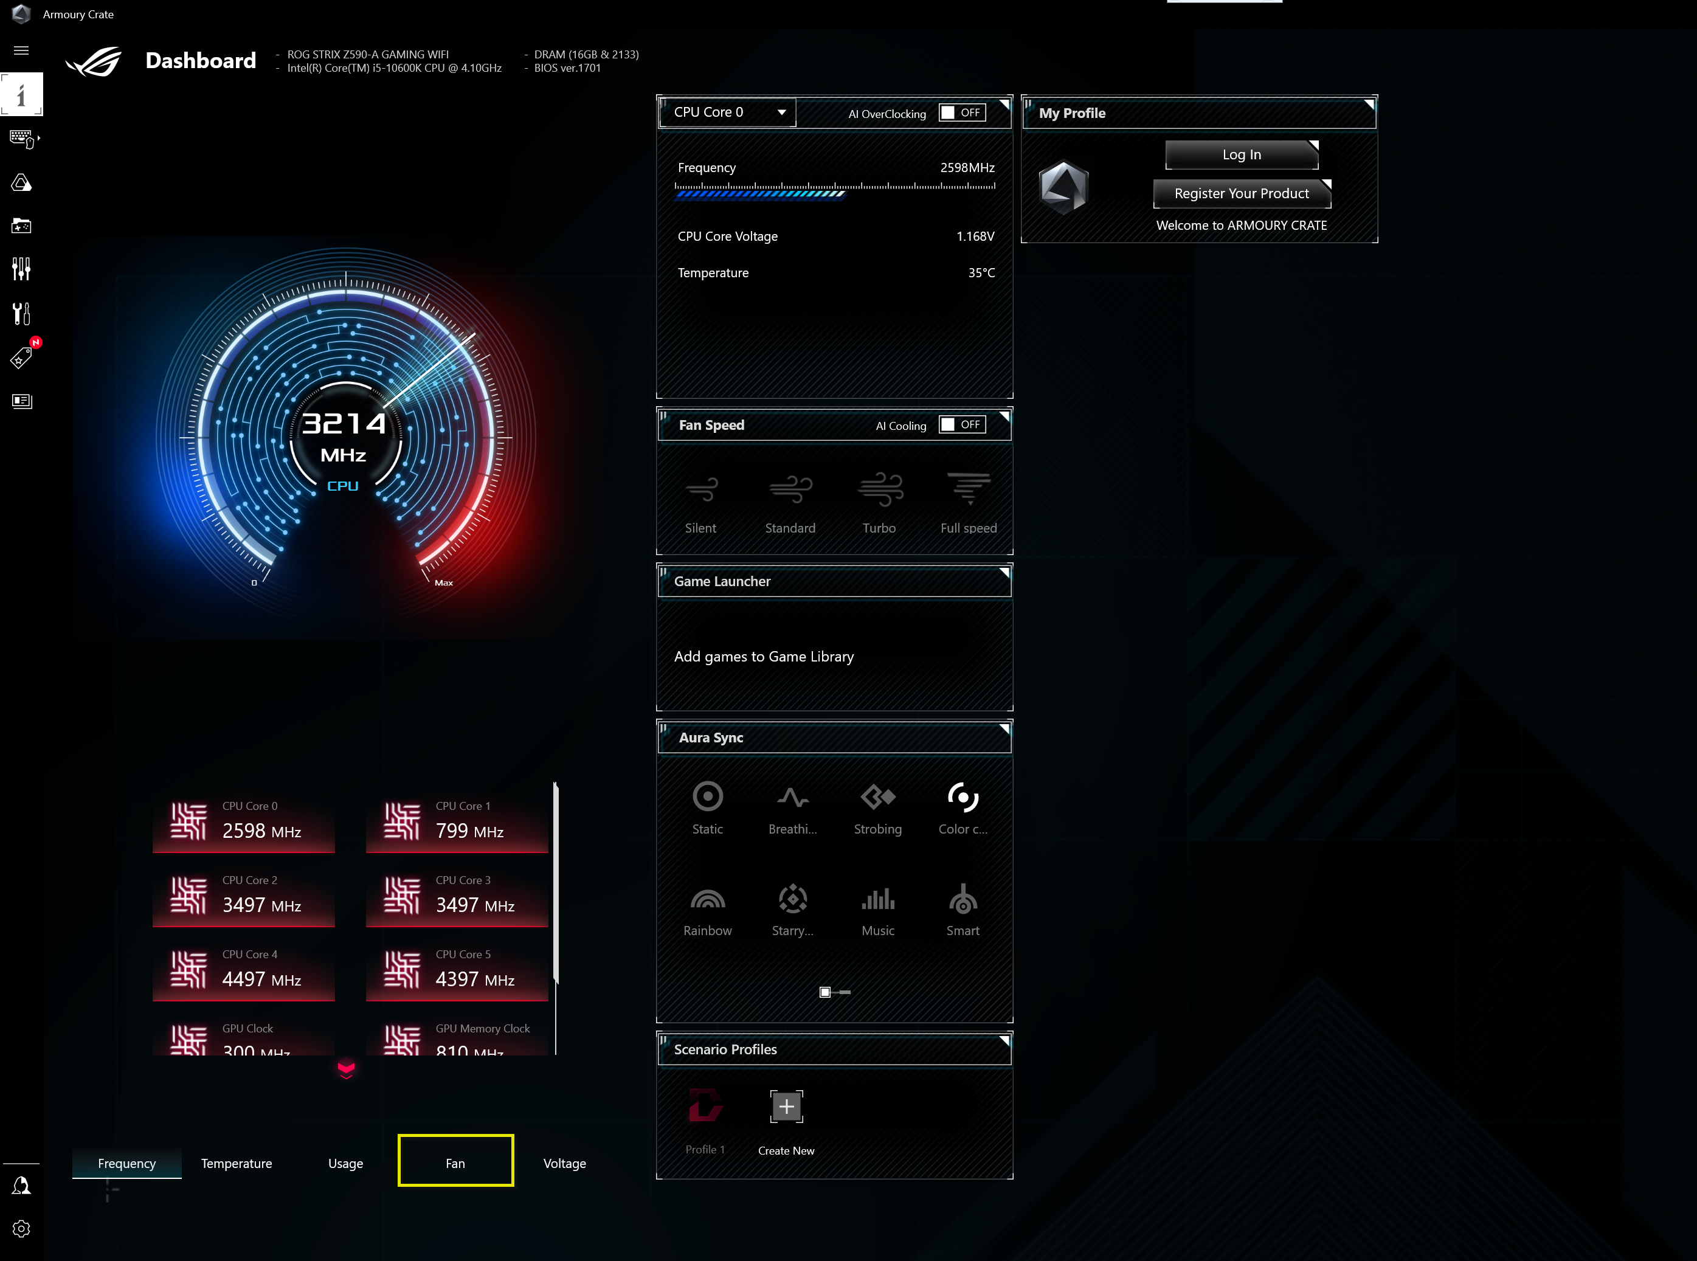Viewport: 1697px width, 1261px height.
Task: Choose the Strobing Aura effect
Action: point(878,809)
